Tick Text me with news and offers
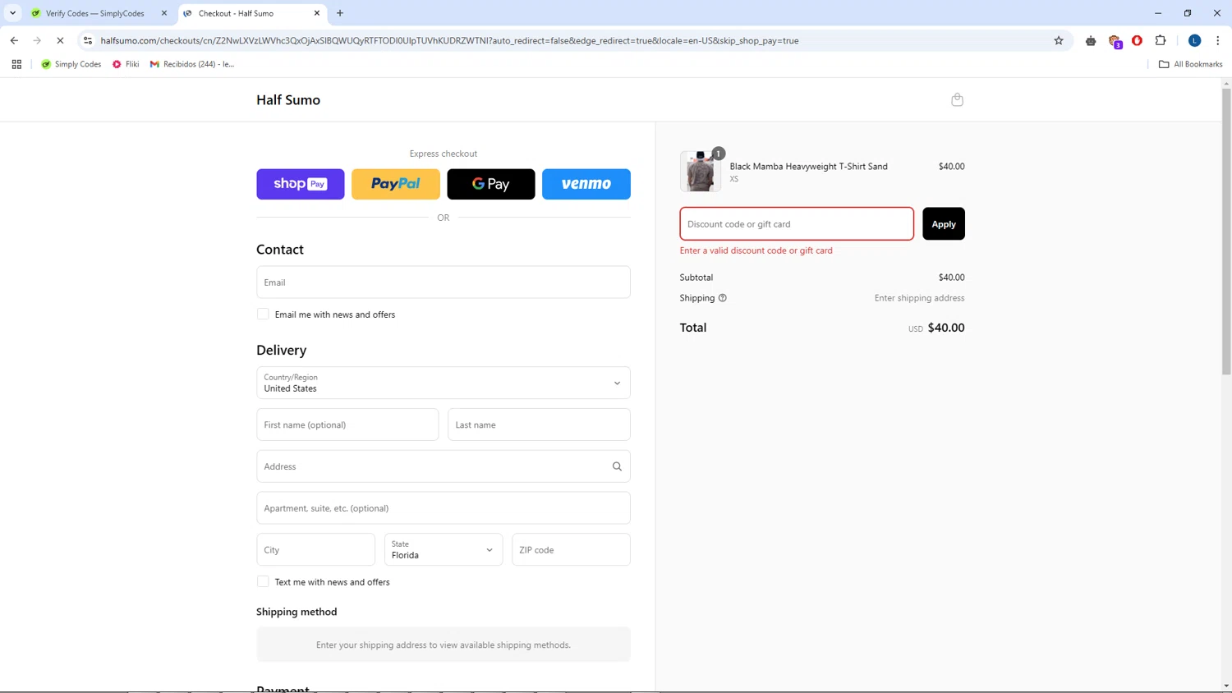Viewport: 1232px width, 693px height. (263, 581)
